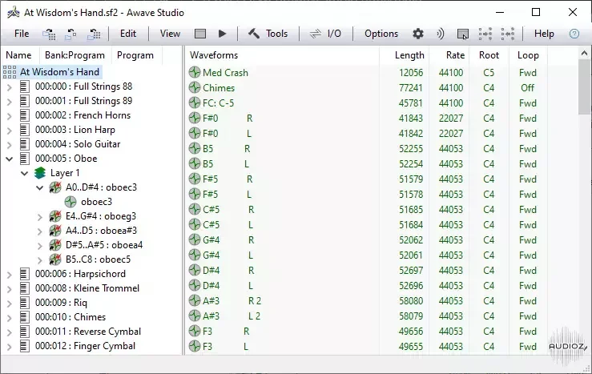
Task: Click the F#0 R waveform icon
Action: 195,118
